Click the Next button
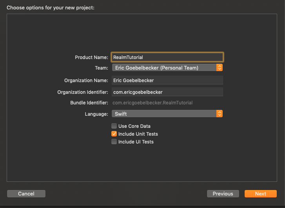This screenshot has height=208, width=285. (x=260, y=194)
